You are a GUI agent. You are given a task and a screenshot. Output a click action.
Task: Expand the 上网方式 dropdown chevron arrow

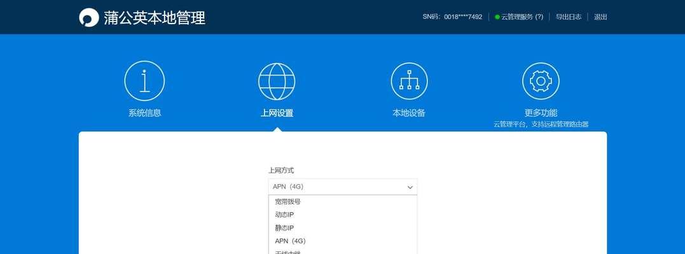[x=410, y=187]
